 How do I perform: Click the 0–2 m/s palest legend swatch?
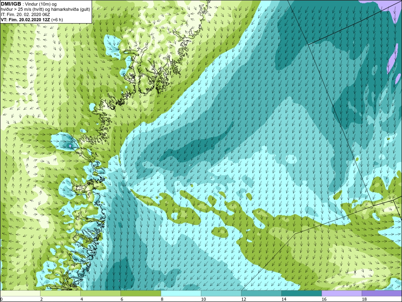pos(20,293)
